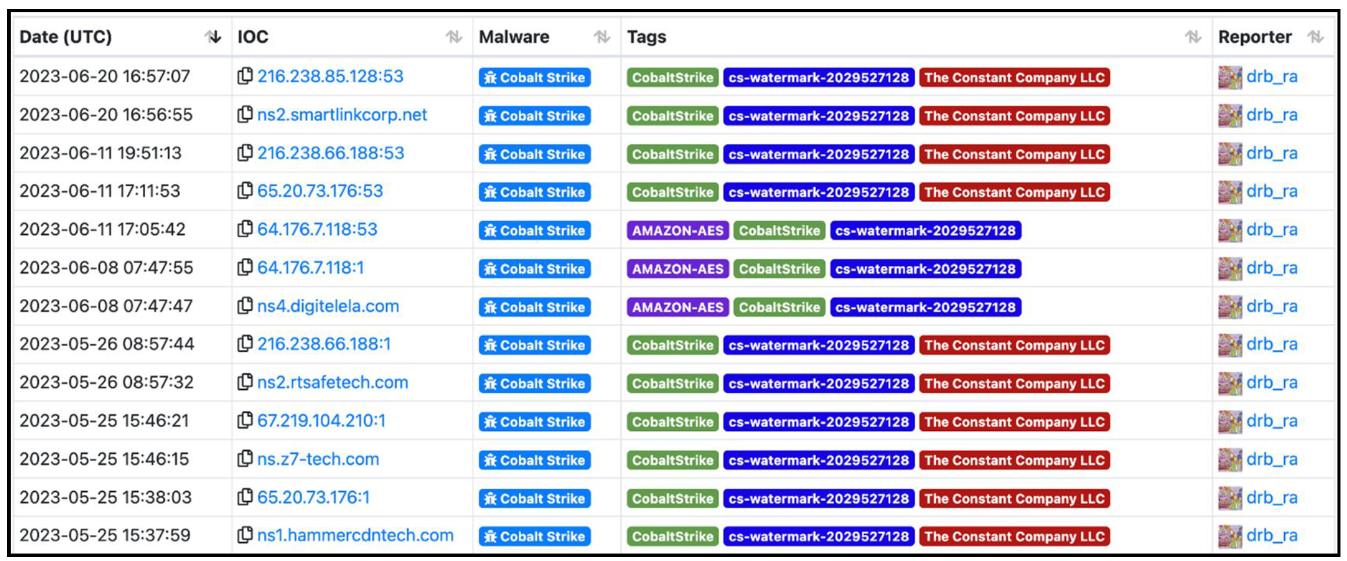The width and height of the screenshot is (1347, 561).
Task: Click copy icon beside ns2.smartlinkcorp.net
Action: (245, 115)
